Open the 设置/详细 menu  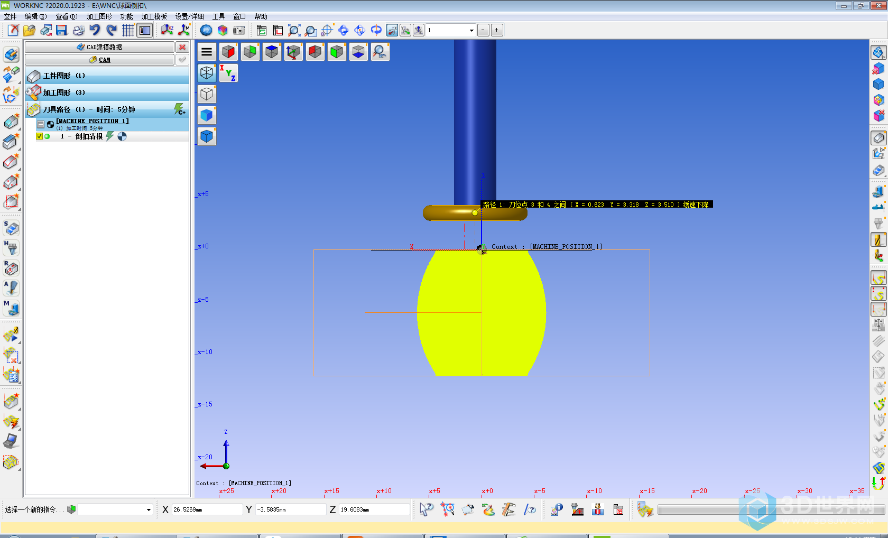[x=190, y=16]
